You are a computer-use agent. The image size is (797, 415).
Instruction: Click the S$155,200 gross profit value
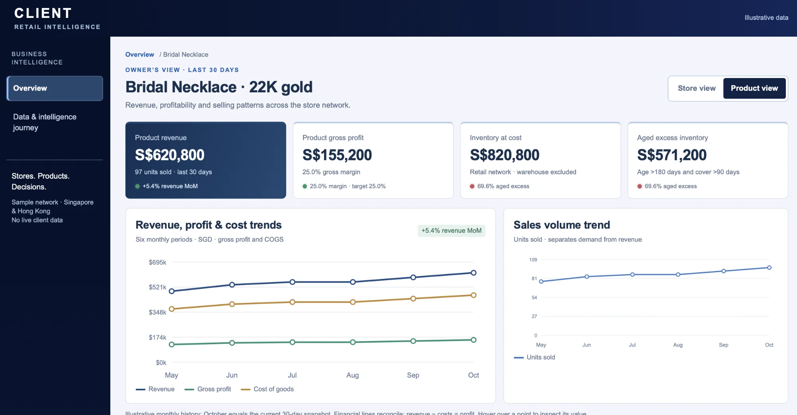point(337,155)
